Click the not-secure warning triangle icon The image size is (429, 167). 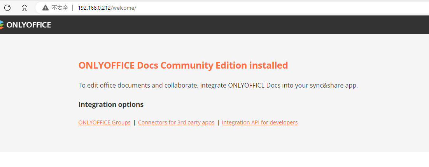(46, 8)
